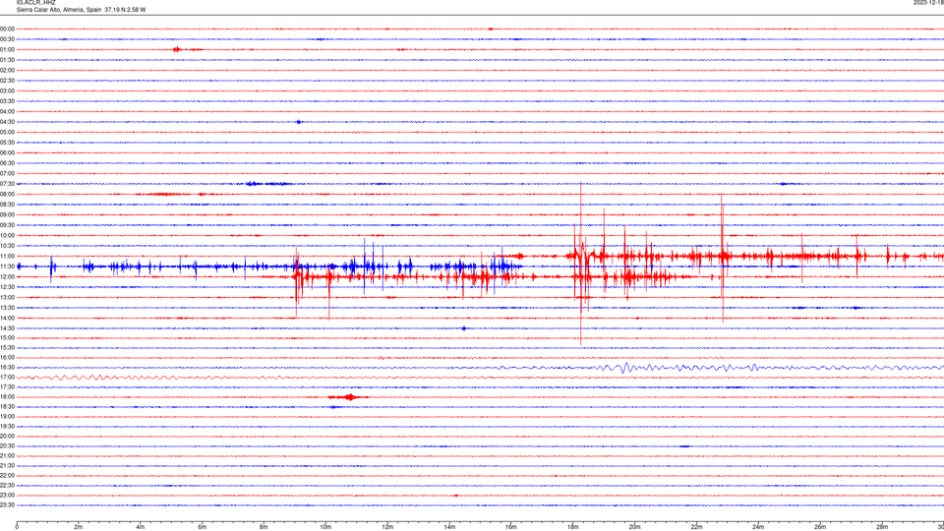Screen dimensions: 944x531
Task: Click the 14m axis tick label
Action: tap(449, 527)
